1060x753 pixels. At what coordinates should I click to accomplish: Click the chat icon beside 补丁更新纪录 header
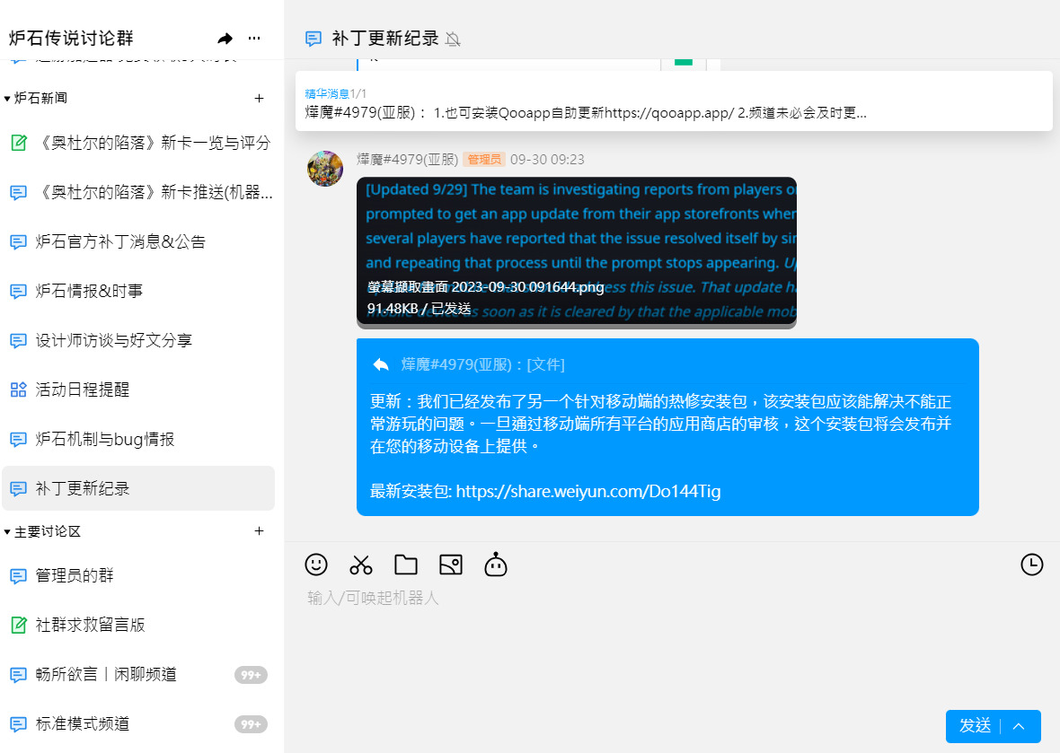[313, 39]
